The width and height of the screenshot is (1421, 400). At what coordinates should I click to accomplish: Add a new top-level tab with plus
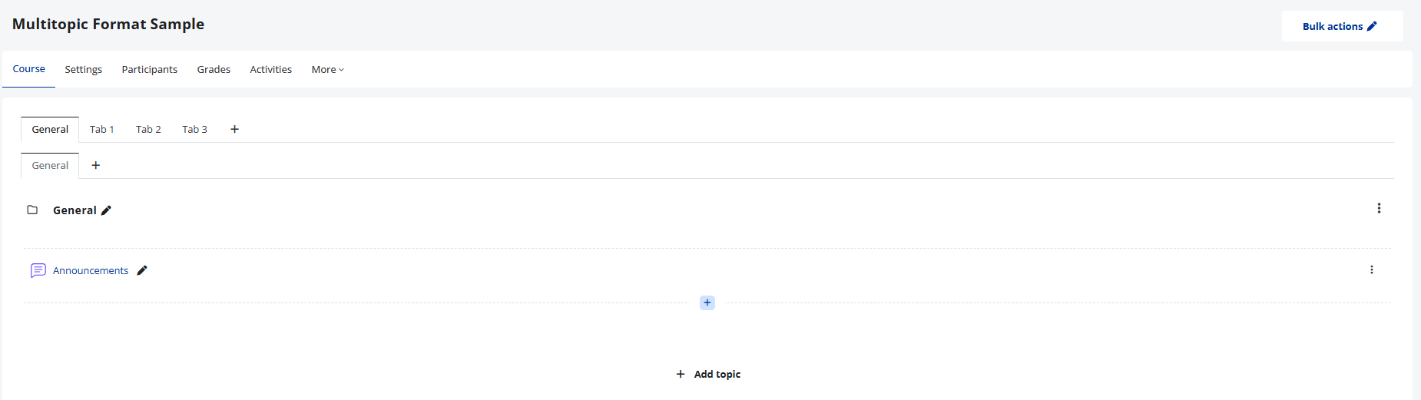coord(234,129)
